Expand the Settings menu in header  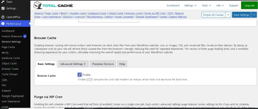[190, 6]
